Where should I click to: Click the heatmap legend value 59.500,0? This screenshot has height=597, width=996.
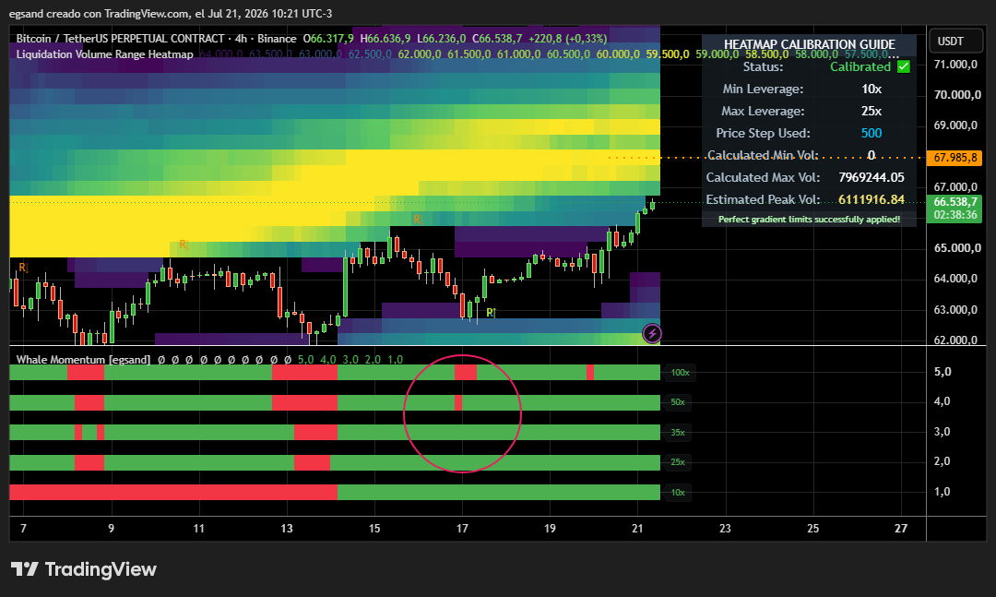[x=668, y=54]
